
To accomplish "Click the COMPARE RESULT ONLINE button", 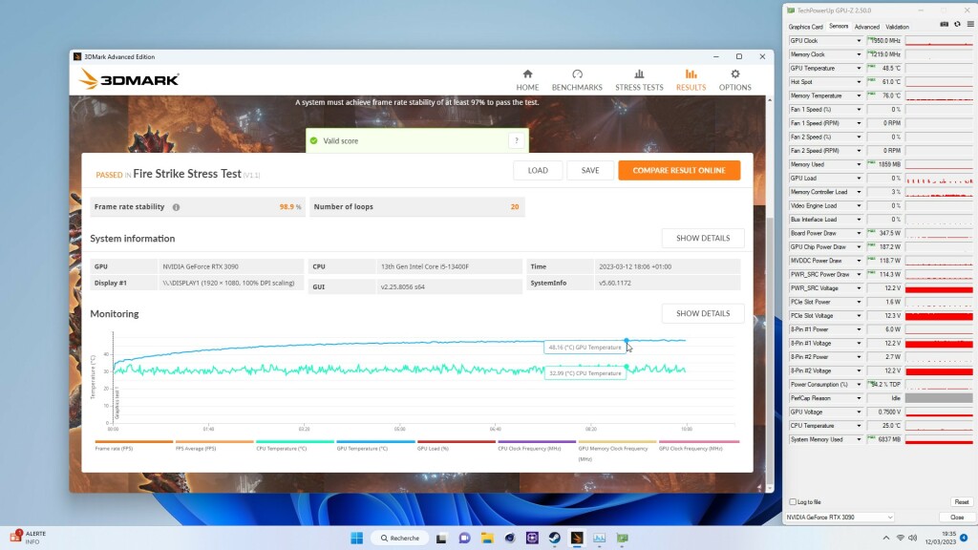I will coord(677,170).
